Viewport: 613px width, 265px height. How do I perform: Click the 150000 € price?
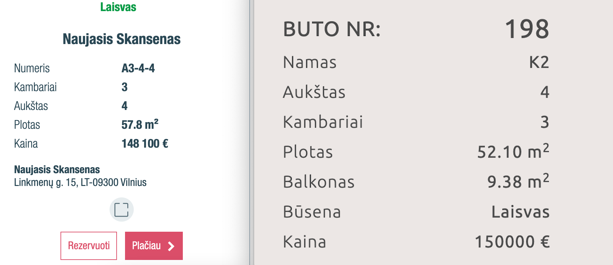click(512, 242)
